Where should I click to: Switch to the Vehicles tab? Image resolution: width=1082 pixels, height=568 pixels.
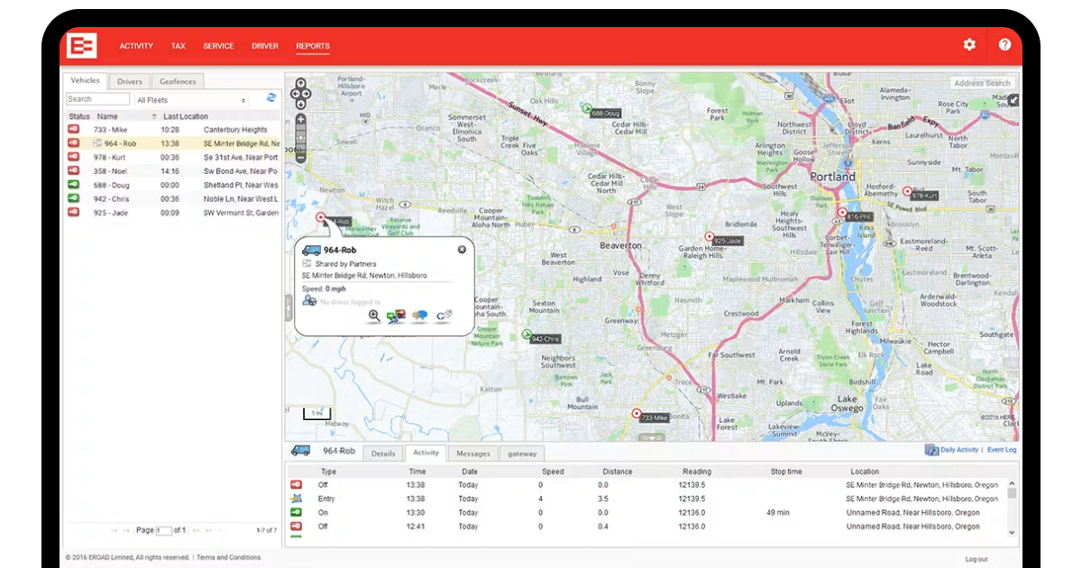(x=85, y=80)
